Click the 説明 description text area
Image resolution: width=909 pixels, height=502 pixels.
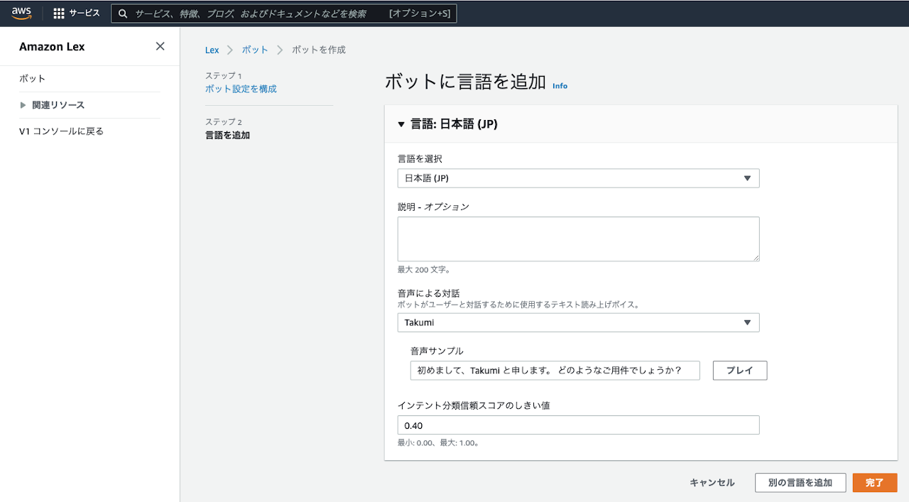[578, 239]
